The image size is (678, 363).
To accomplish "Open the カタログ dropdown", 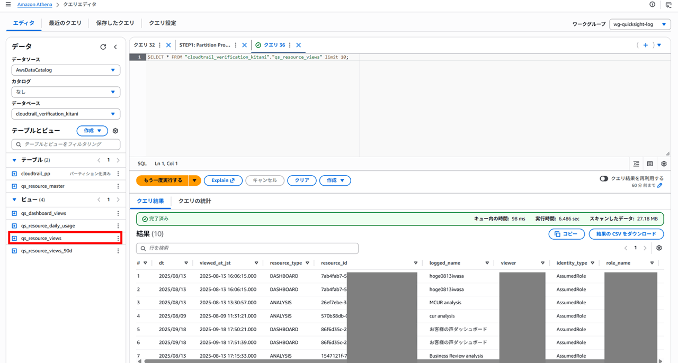I will point(66,92).
